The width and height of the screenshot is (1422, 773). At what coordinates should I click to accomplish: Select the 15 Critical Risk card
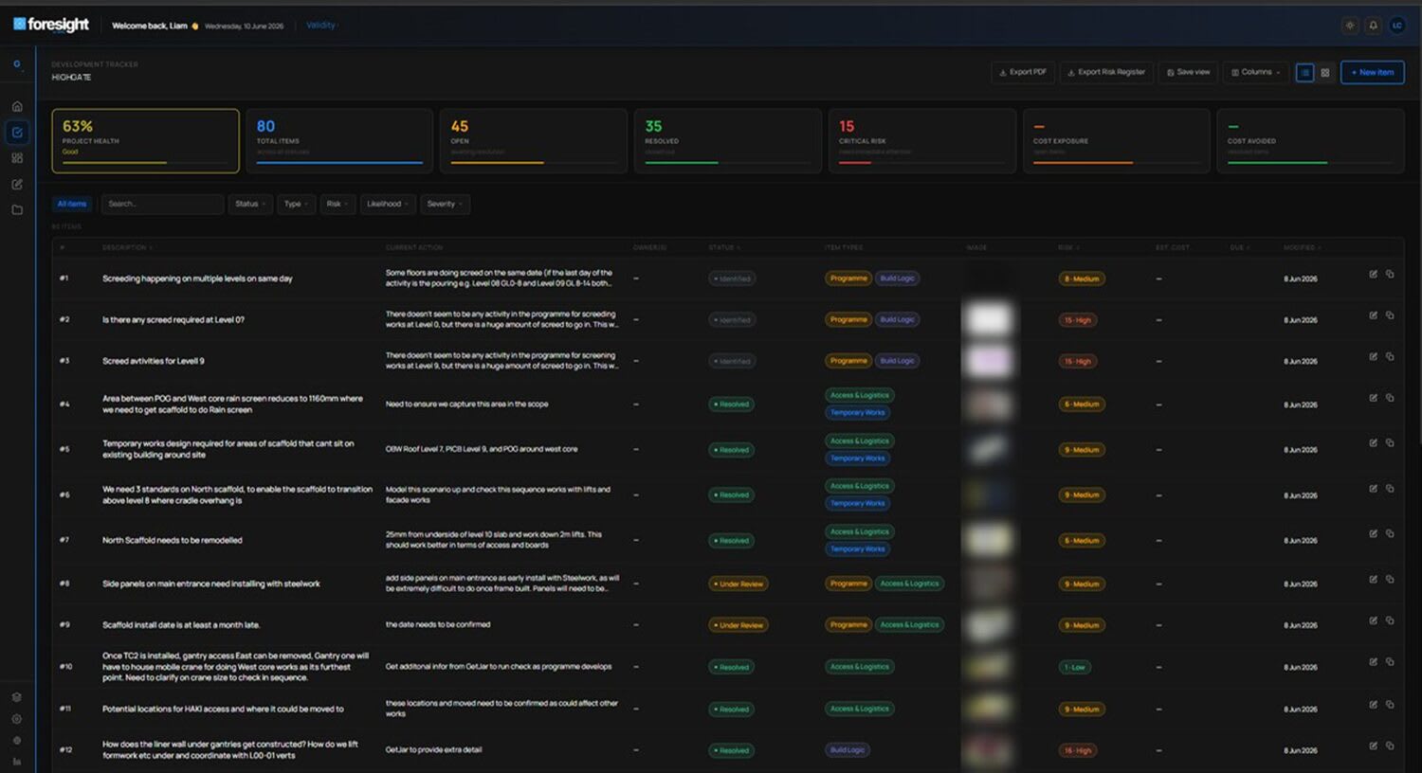pyautogui.click(x=921, y=140)
